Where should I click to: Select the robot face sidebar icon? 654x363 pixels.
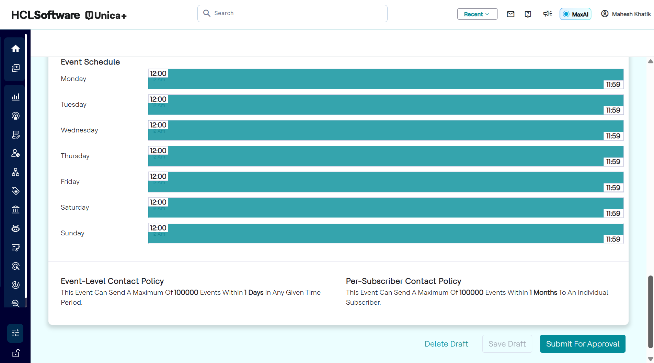click(x=15, y=229)
